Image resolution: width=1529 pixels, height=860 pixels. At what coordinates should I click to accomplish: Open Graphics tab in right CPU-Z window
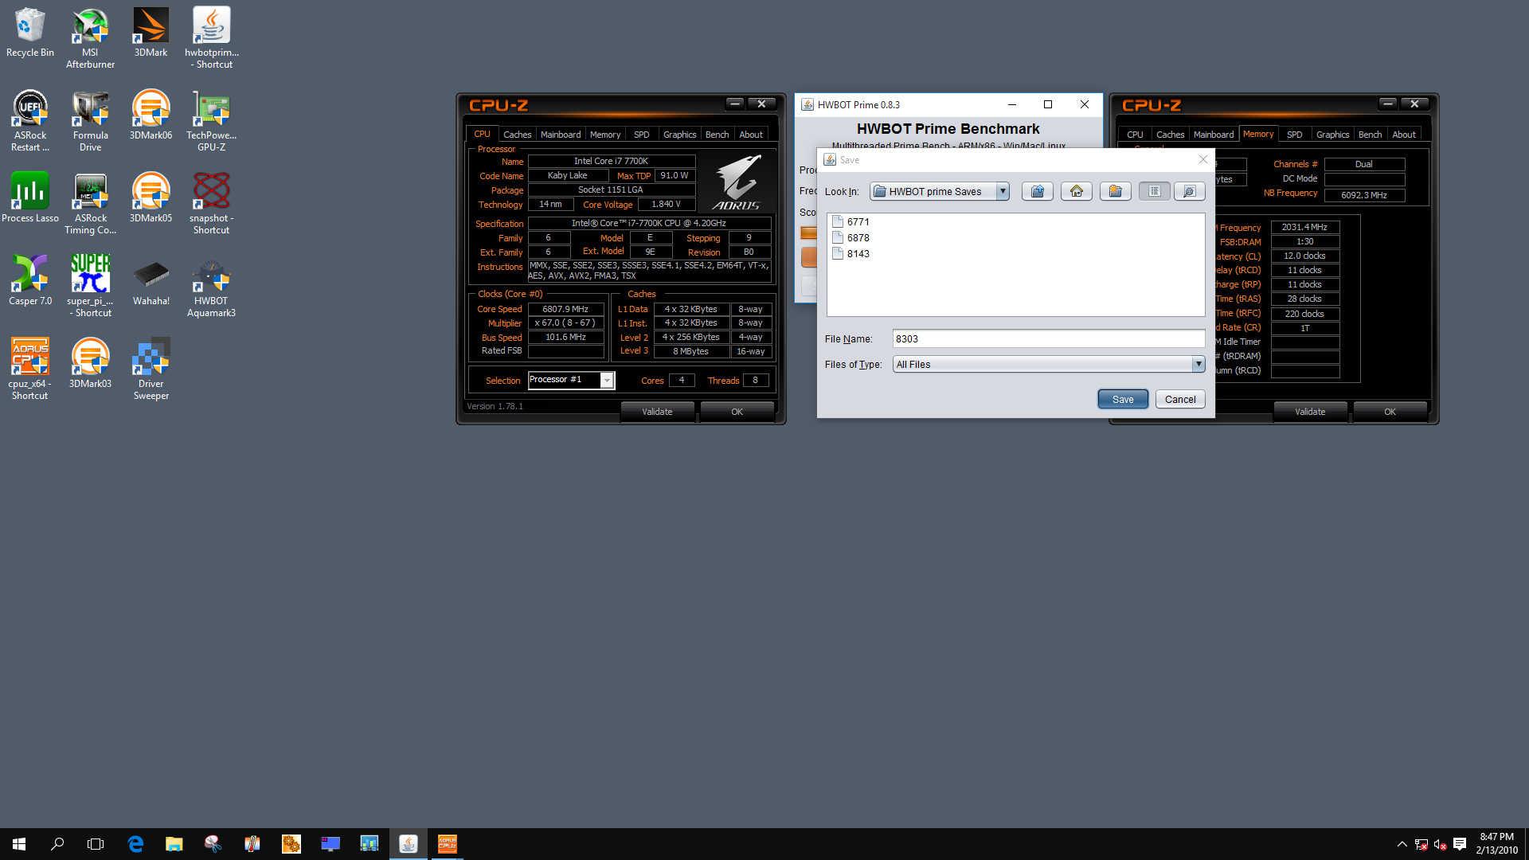(x=1332, y=135)
